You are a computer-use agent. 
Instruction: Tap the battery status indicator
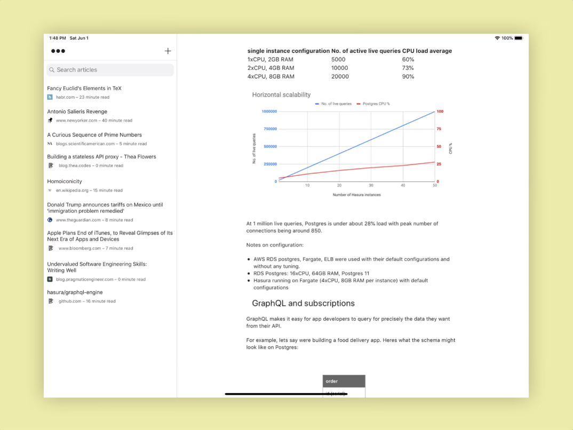pyautogui.click(x=519, y=38)
